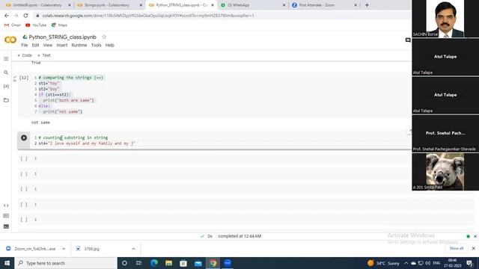
Task: Open the Edit menu
Action: pyautogui.click(x=35, y=45)
